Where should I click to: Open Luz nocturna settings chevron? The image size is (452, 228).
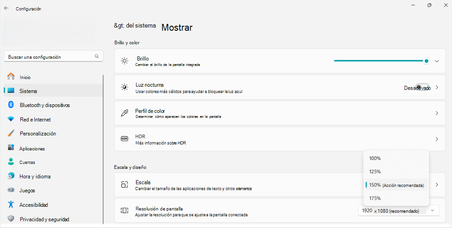tap(437, 87)
